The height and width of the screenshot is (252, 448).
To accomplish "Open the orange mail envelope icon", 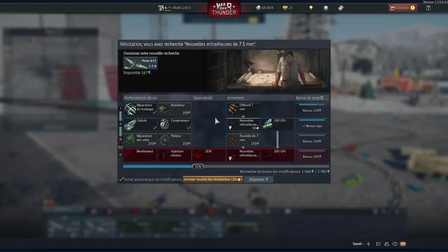I will [x=403, y=244].
